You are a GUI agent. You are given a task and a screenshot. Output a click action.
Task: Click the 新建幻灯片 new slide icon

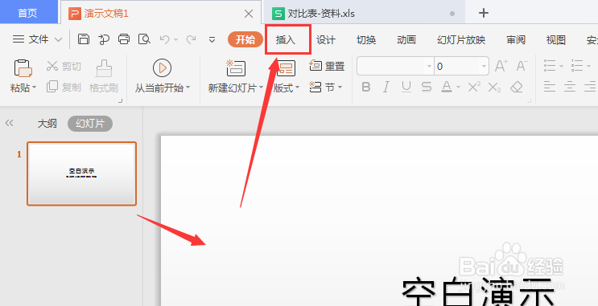pyautogui.click(x=235, y=68)
